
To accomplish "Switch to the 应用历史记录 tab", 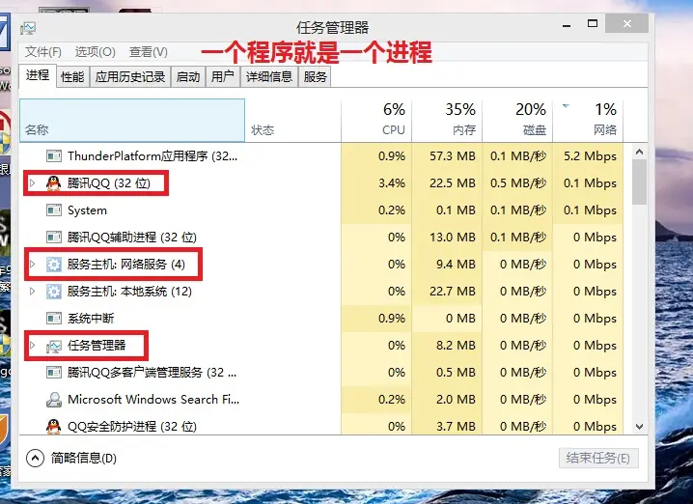I will pyautogui.click(x=130, y=77).
